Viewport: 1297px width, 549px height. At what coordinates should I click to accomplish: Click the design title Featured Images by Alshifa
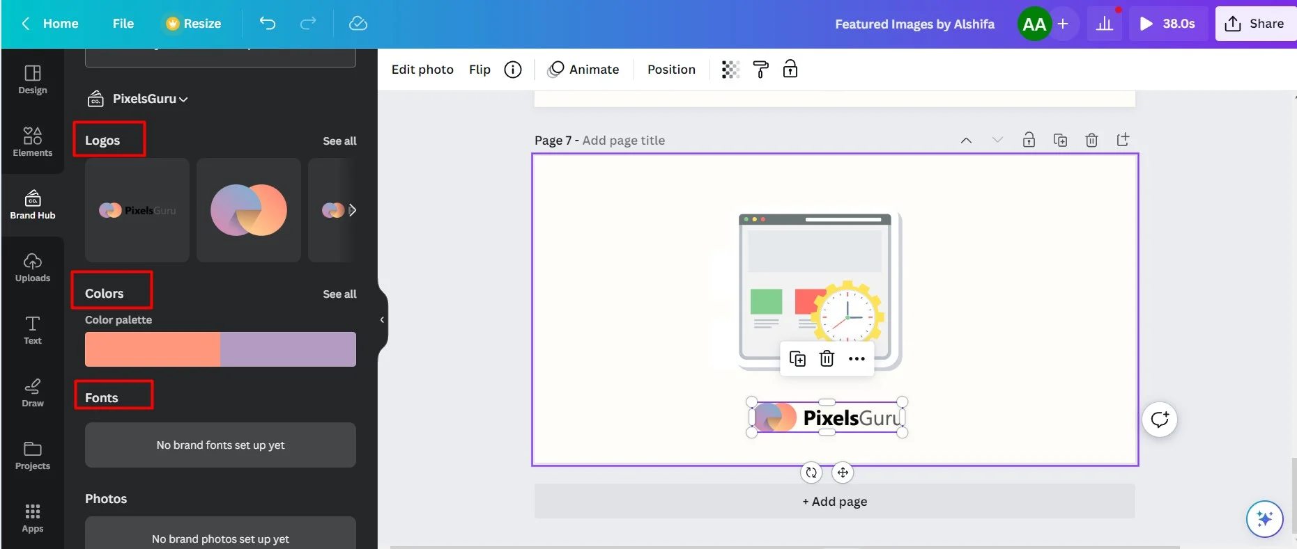click(x=914, y=24)
